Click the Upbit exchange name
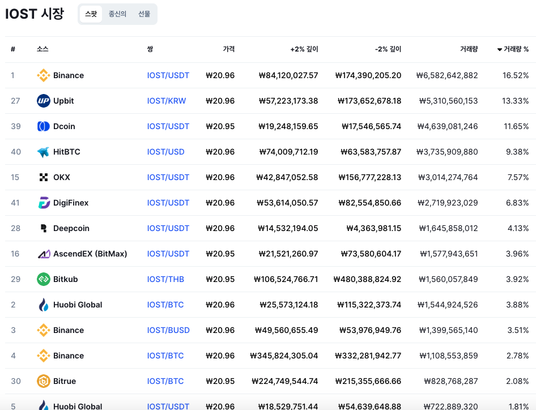536x410 pixels. click(x=63, y=101)
